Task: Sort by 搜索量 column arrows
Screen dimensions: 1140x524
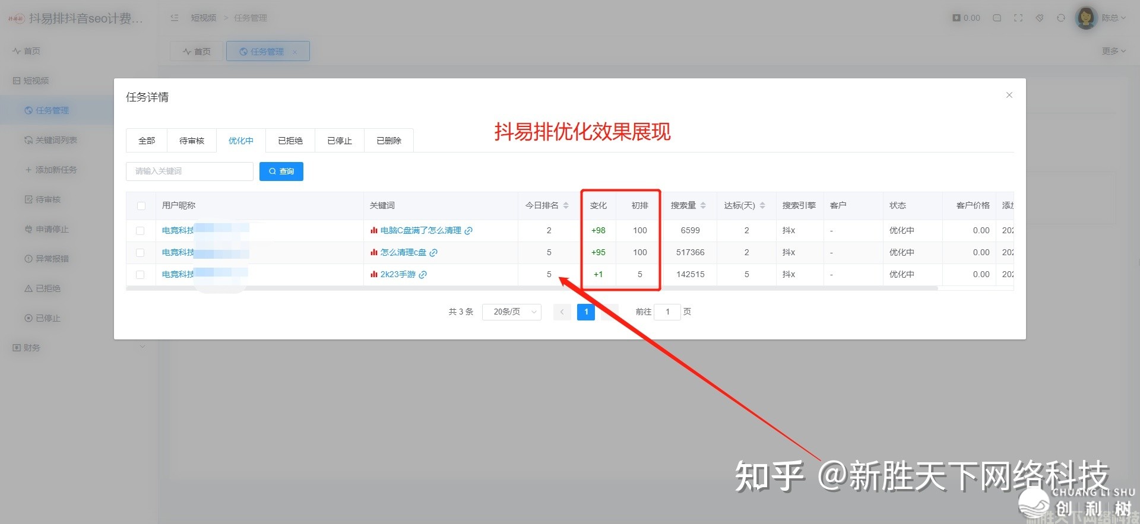Action: [703, 205]
